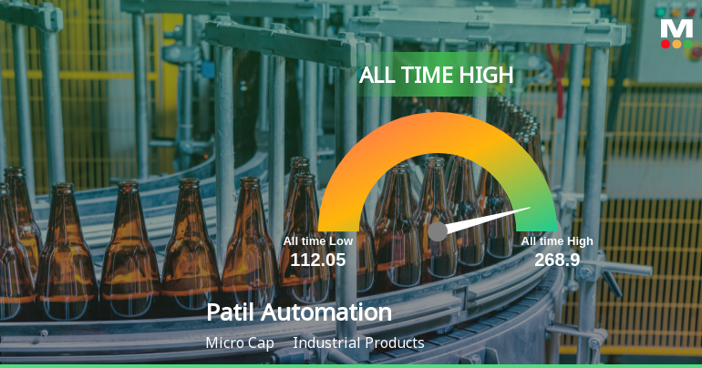Screen dimensions: 702x368
Task: Click the gauge needle pointer
Action: (488, 220)
